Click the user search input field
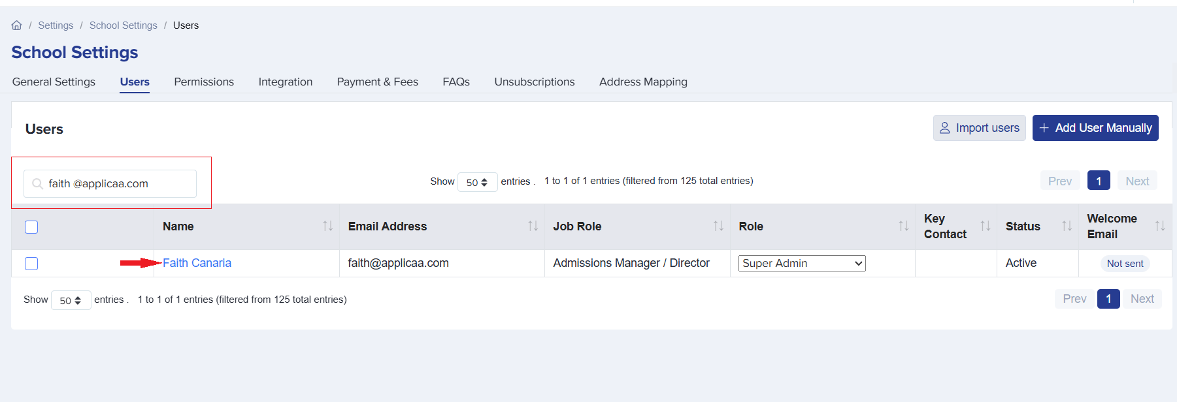1177x402 pixels. coord(110,183)
